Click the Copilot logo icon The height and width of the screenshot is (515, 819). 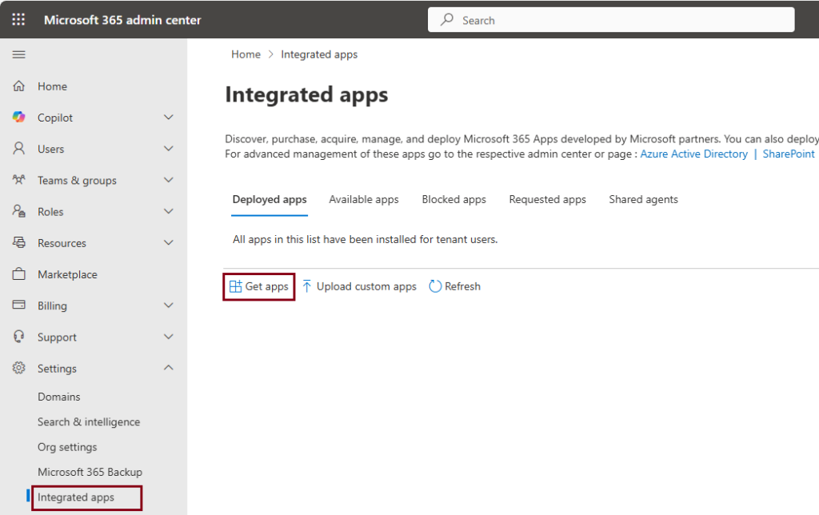point(19,118)
